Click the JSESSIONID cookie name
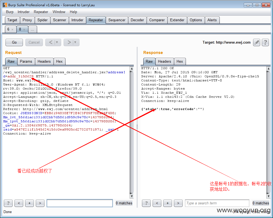The height and width of the screenshot is (218, 273). click(31, 113)
